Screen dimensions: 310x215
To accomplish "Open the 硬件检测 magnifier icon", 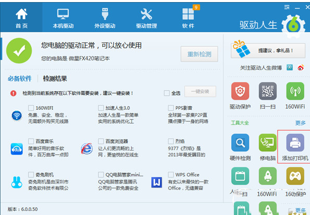I will coord(240,143).
